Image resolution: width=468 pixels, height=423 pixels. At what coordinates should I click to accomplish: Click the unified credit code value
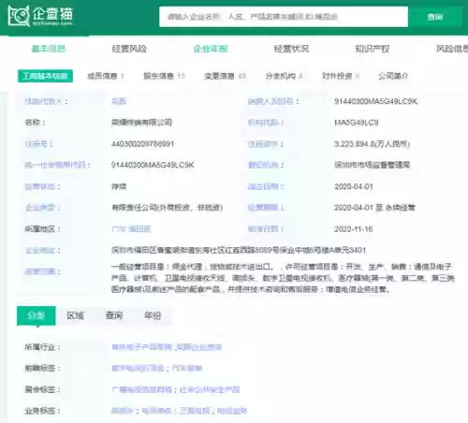point(153,165)
